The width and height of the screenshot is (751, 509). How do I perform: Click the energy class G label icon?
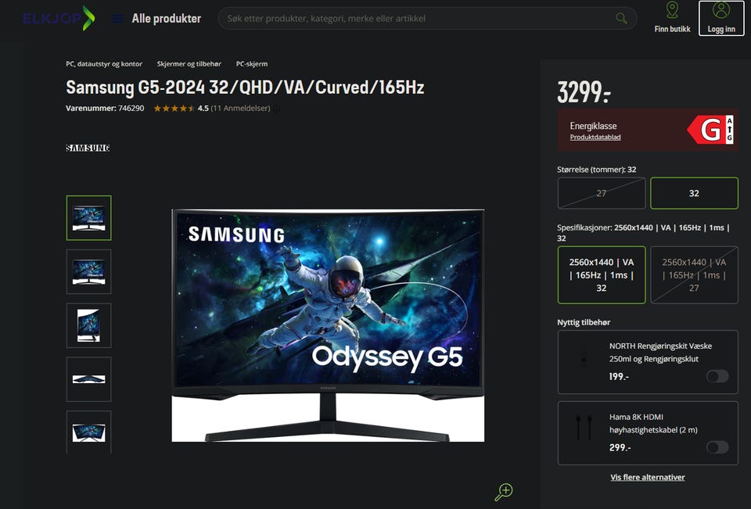[x=710, y=129]
